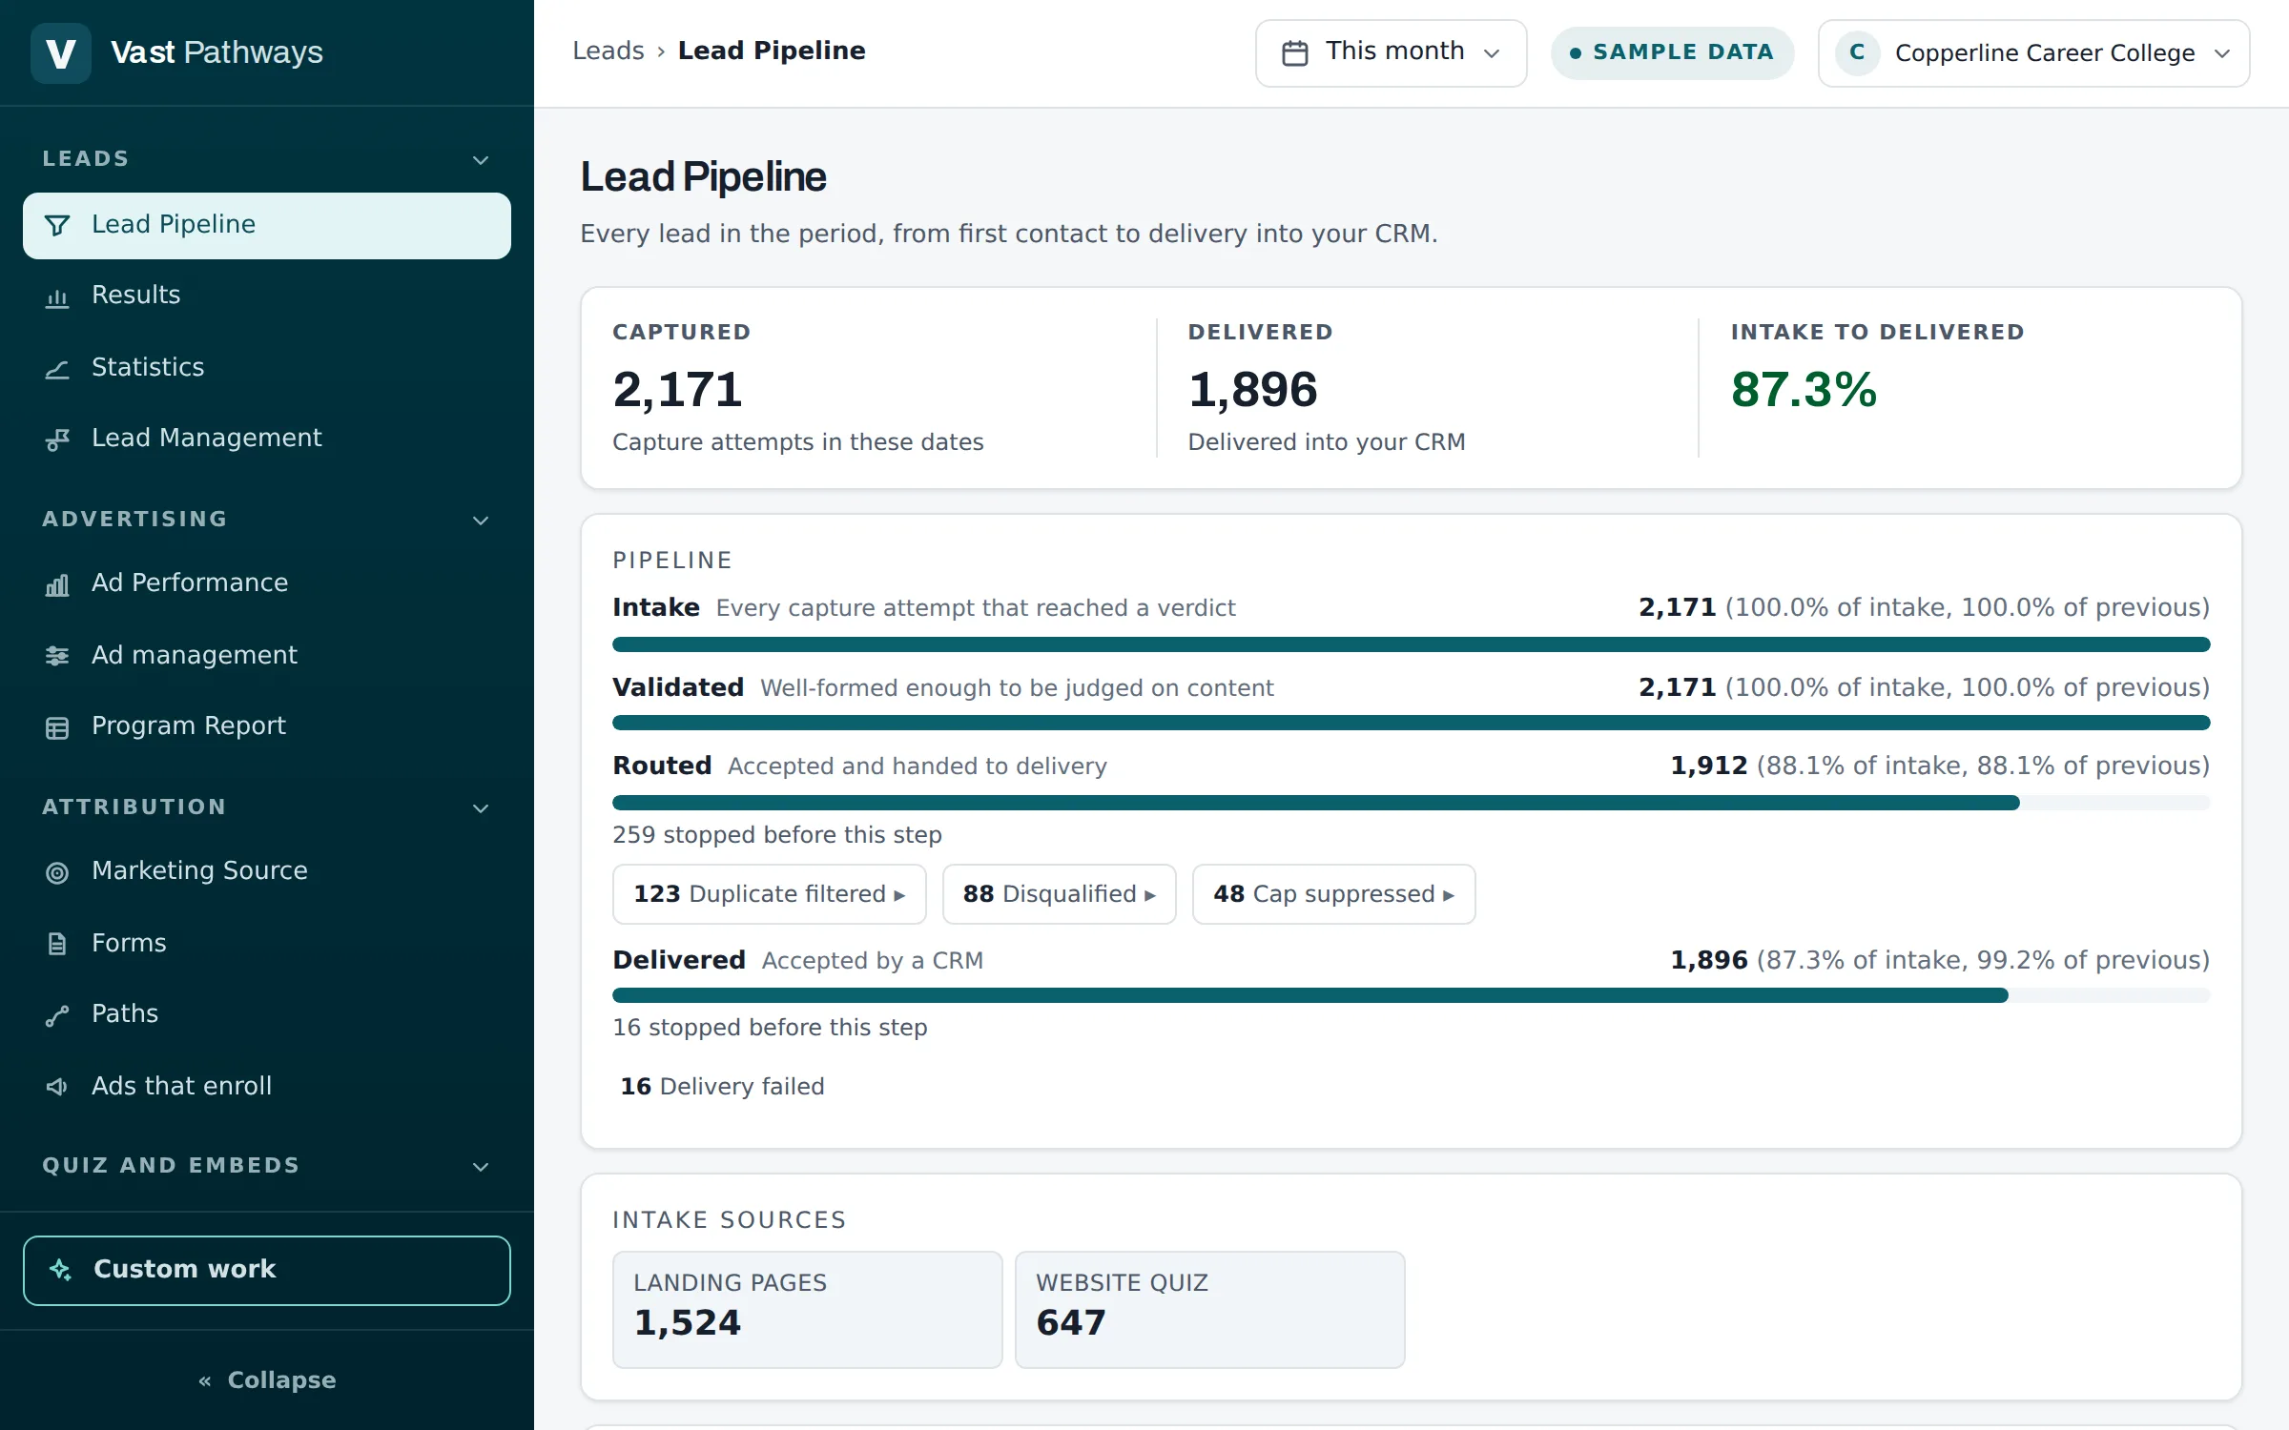Screen dimensions: 2289x1430
Task: Click the Marketing Source target icon
Action: (x=57, y=872)
